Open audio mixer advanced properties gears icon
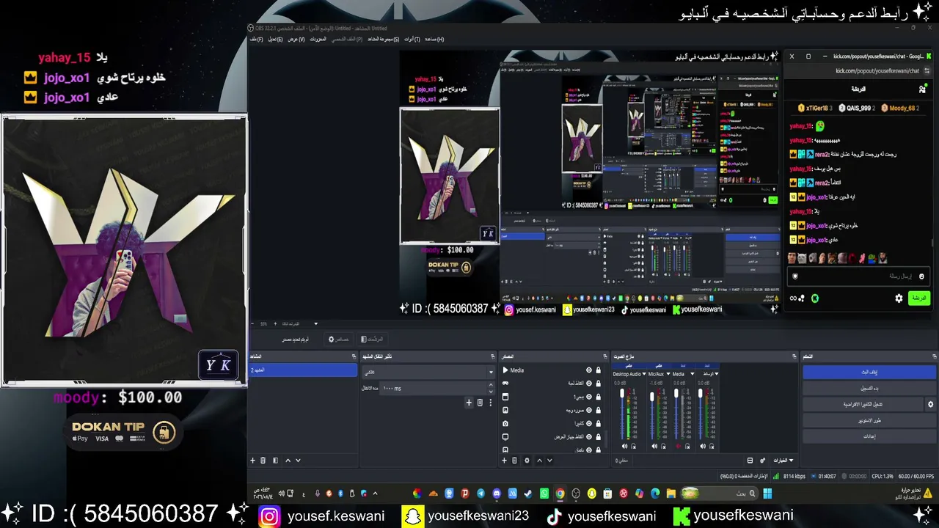The width and height of the screenshot is (939, 528). (x=762, y=461)
